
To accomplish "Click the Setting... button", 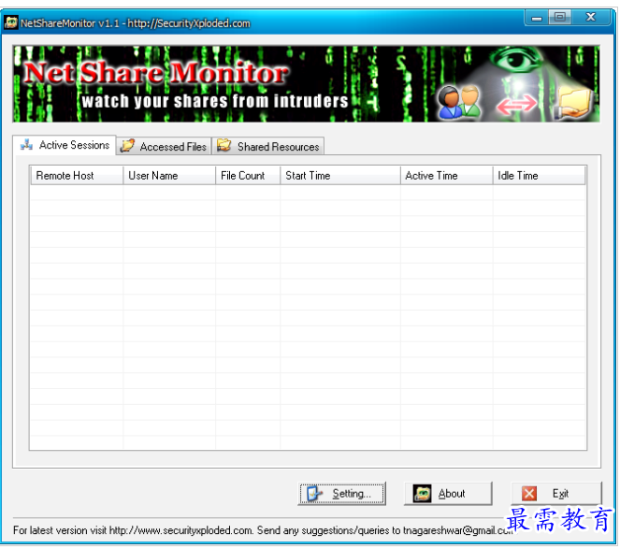I will click(x=341, y=494).
